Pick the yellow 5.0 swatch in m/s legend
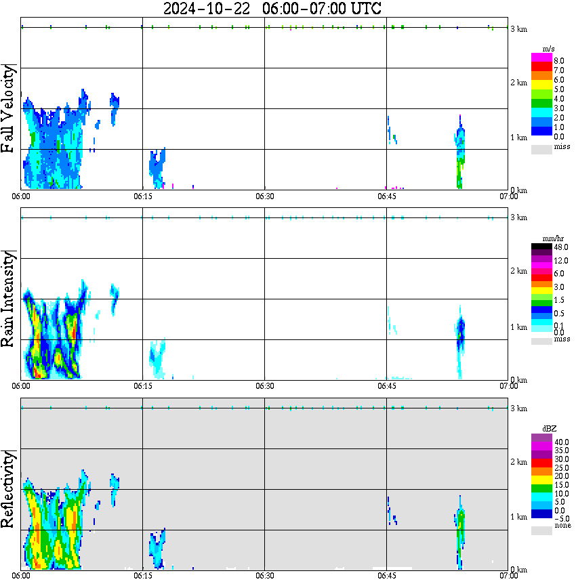This screenshot has height=588, width=576. (541, 85)
